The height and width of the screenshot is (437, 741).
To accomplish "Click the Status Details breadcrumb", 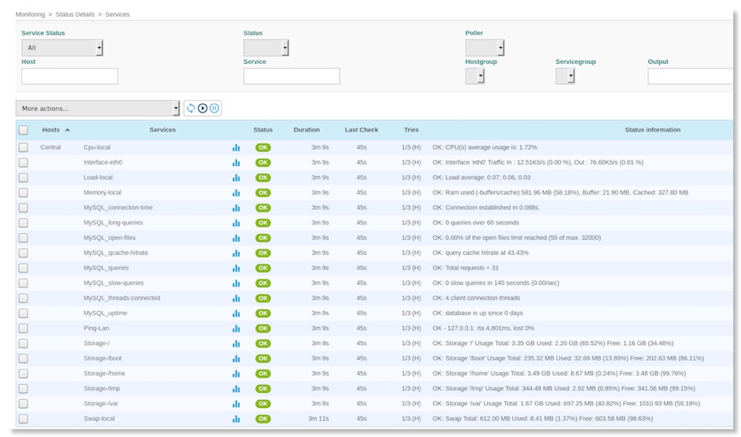I will coord(76,14).
